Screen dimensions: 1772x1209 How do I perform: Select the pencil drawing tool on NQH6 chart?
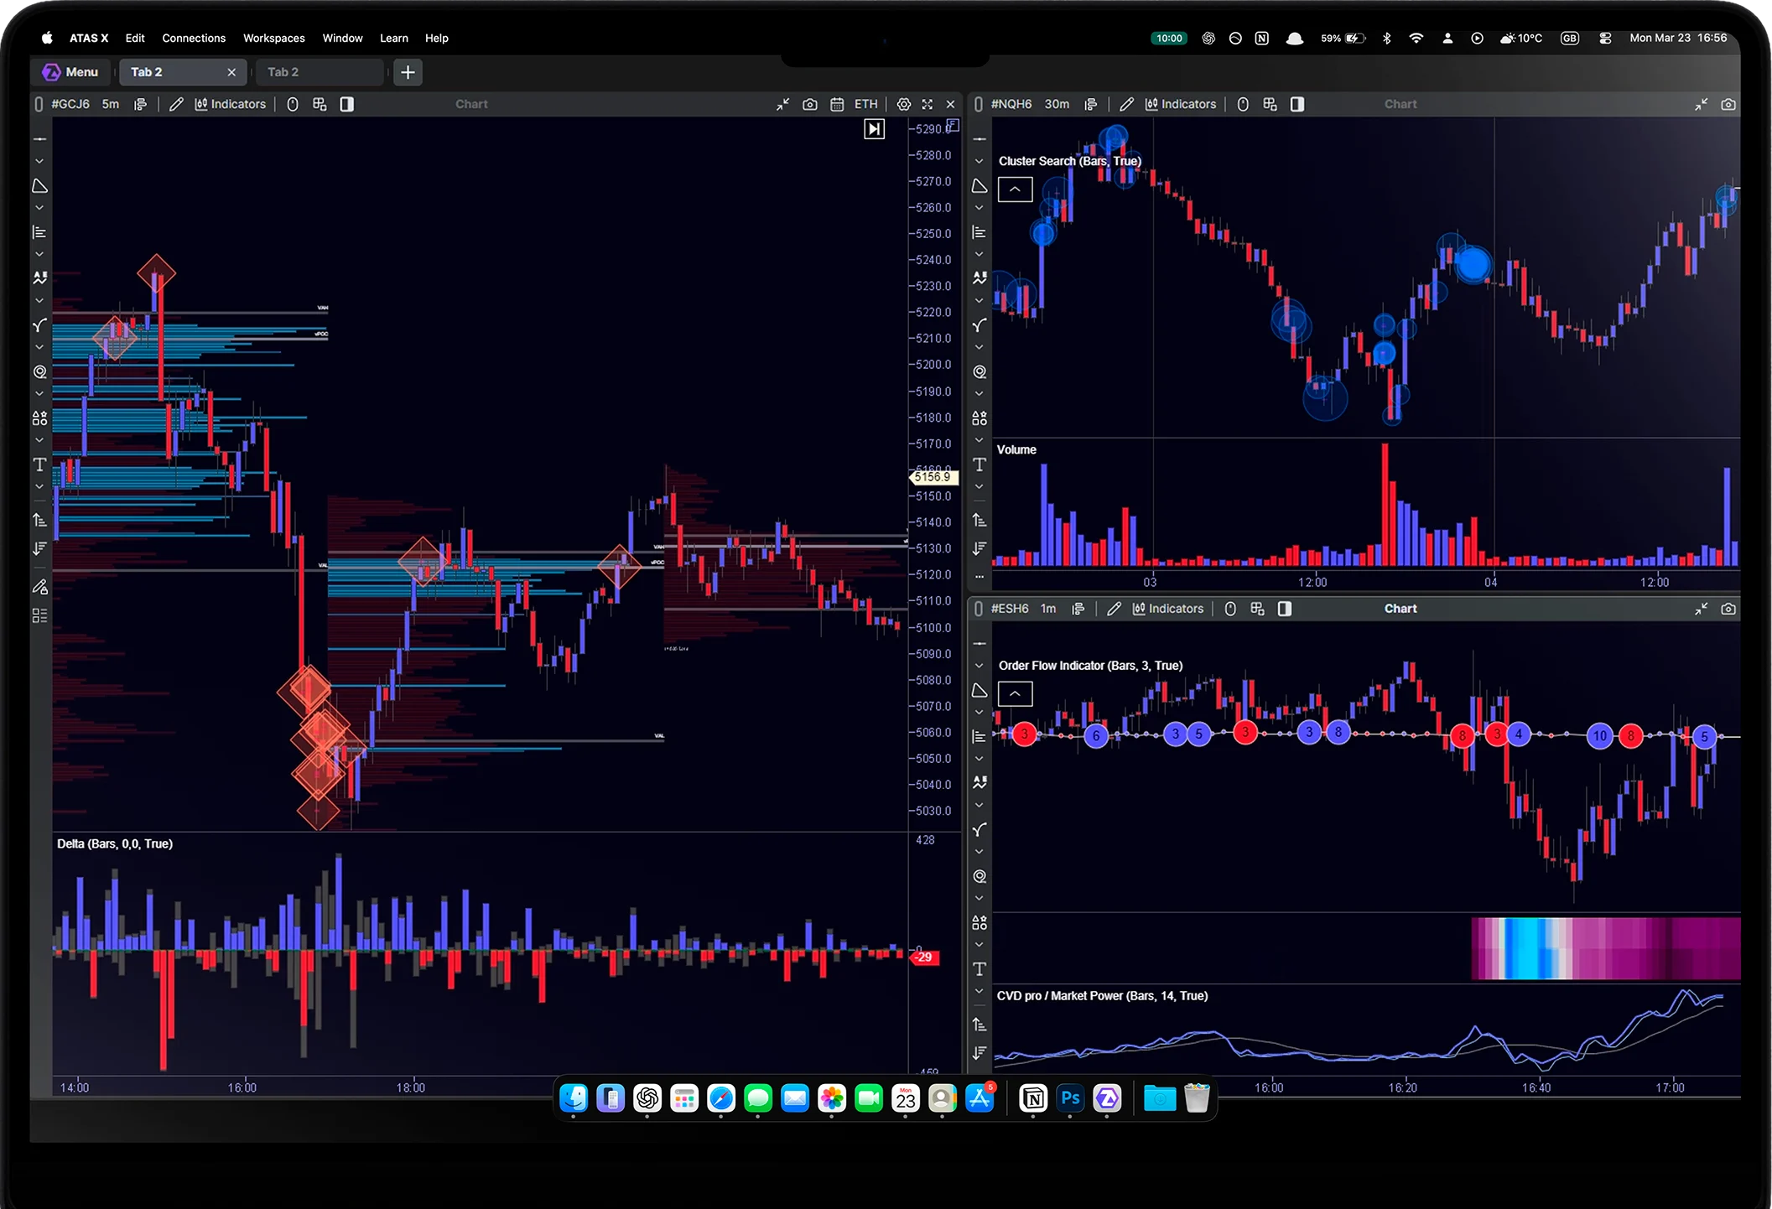coord(1126,104)
